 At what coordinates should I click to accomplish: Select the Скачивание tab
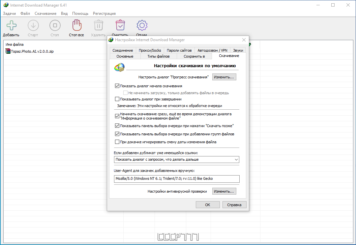pyautogui.click(x=229, y=56)
